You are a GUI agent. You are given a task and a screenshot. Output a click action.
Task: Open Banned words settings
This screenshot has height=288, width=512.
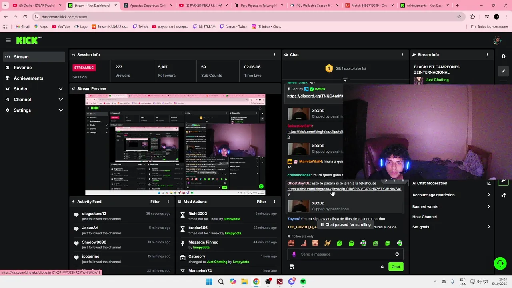[x=451, y=207]
